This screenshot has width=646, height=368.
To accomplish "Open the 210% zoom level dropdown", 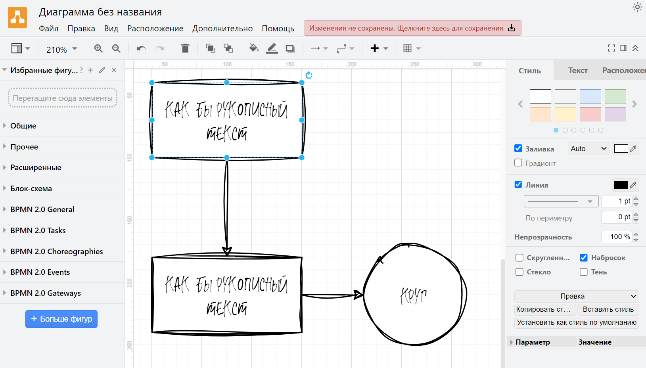I will (61, 50).
